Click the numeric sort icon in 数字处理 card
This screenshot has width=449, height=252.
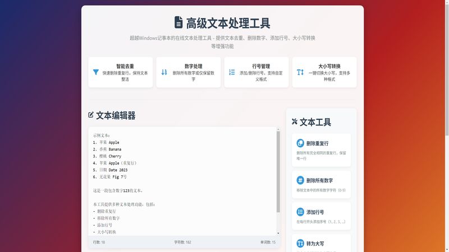[x=164, y=72]
